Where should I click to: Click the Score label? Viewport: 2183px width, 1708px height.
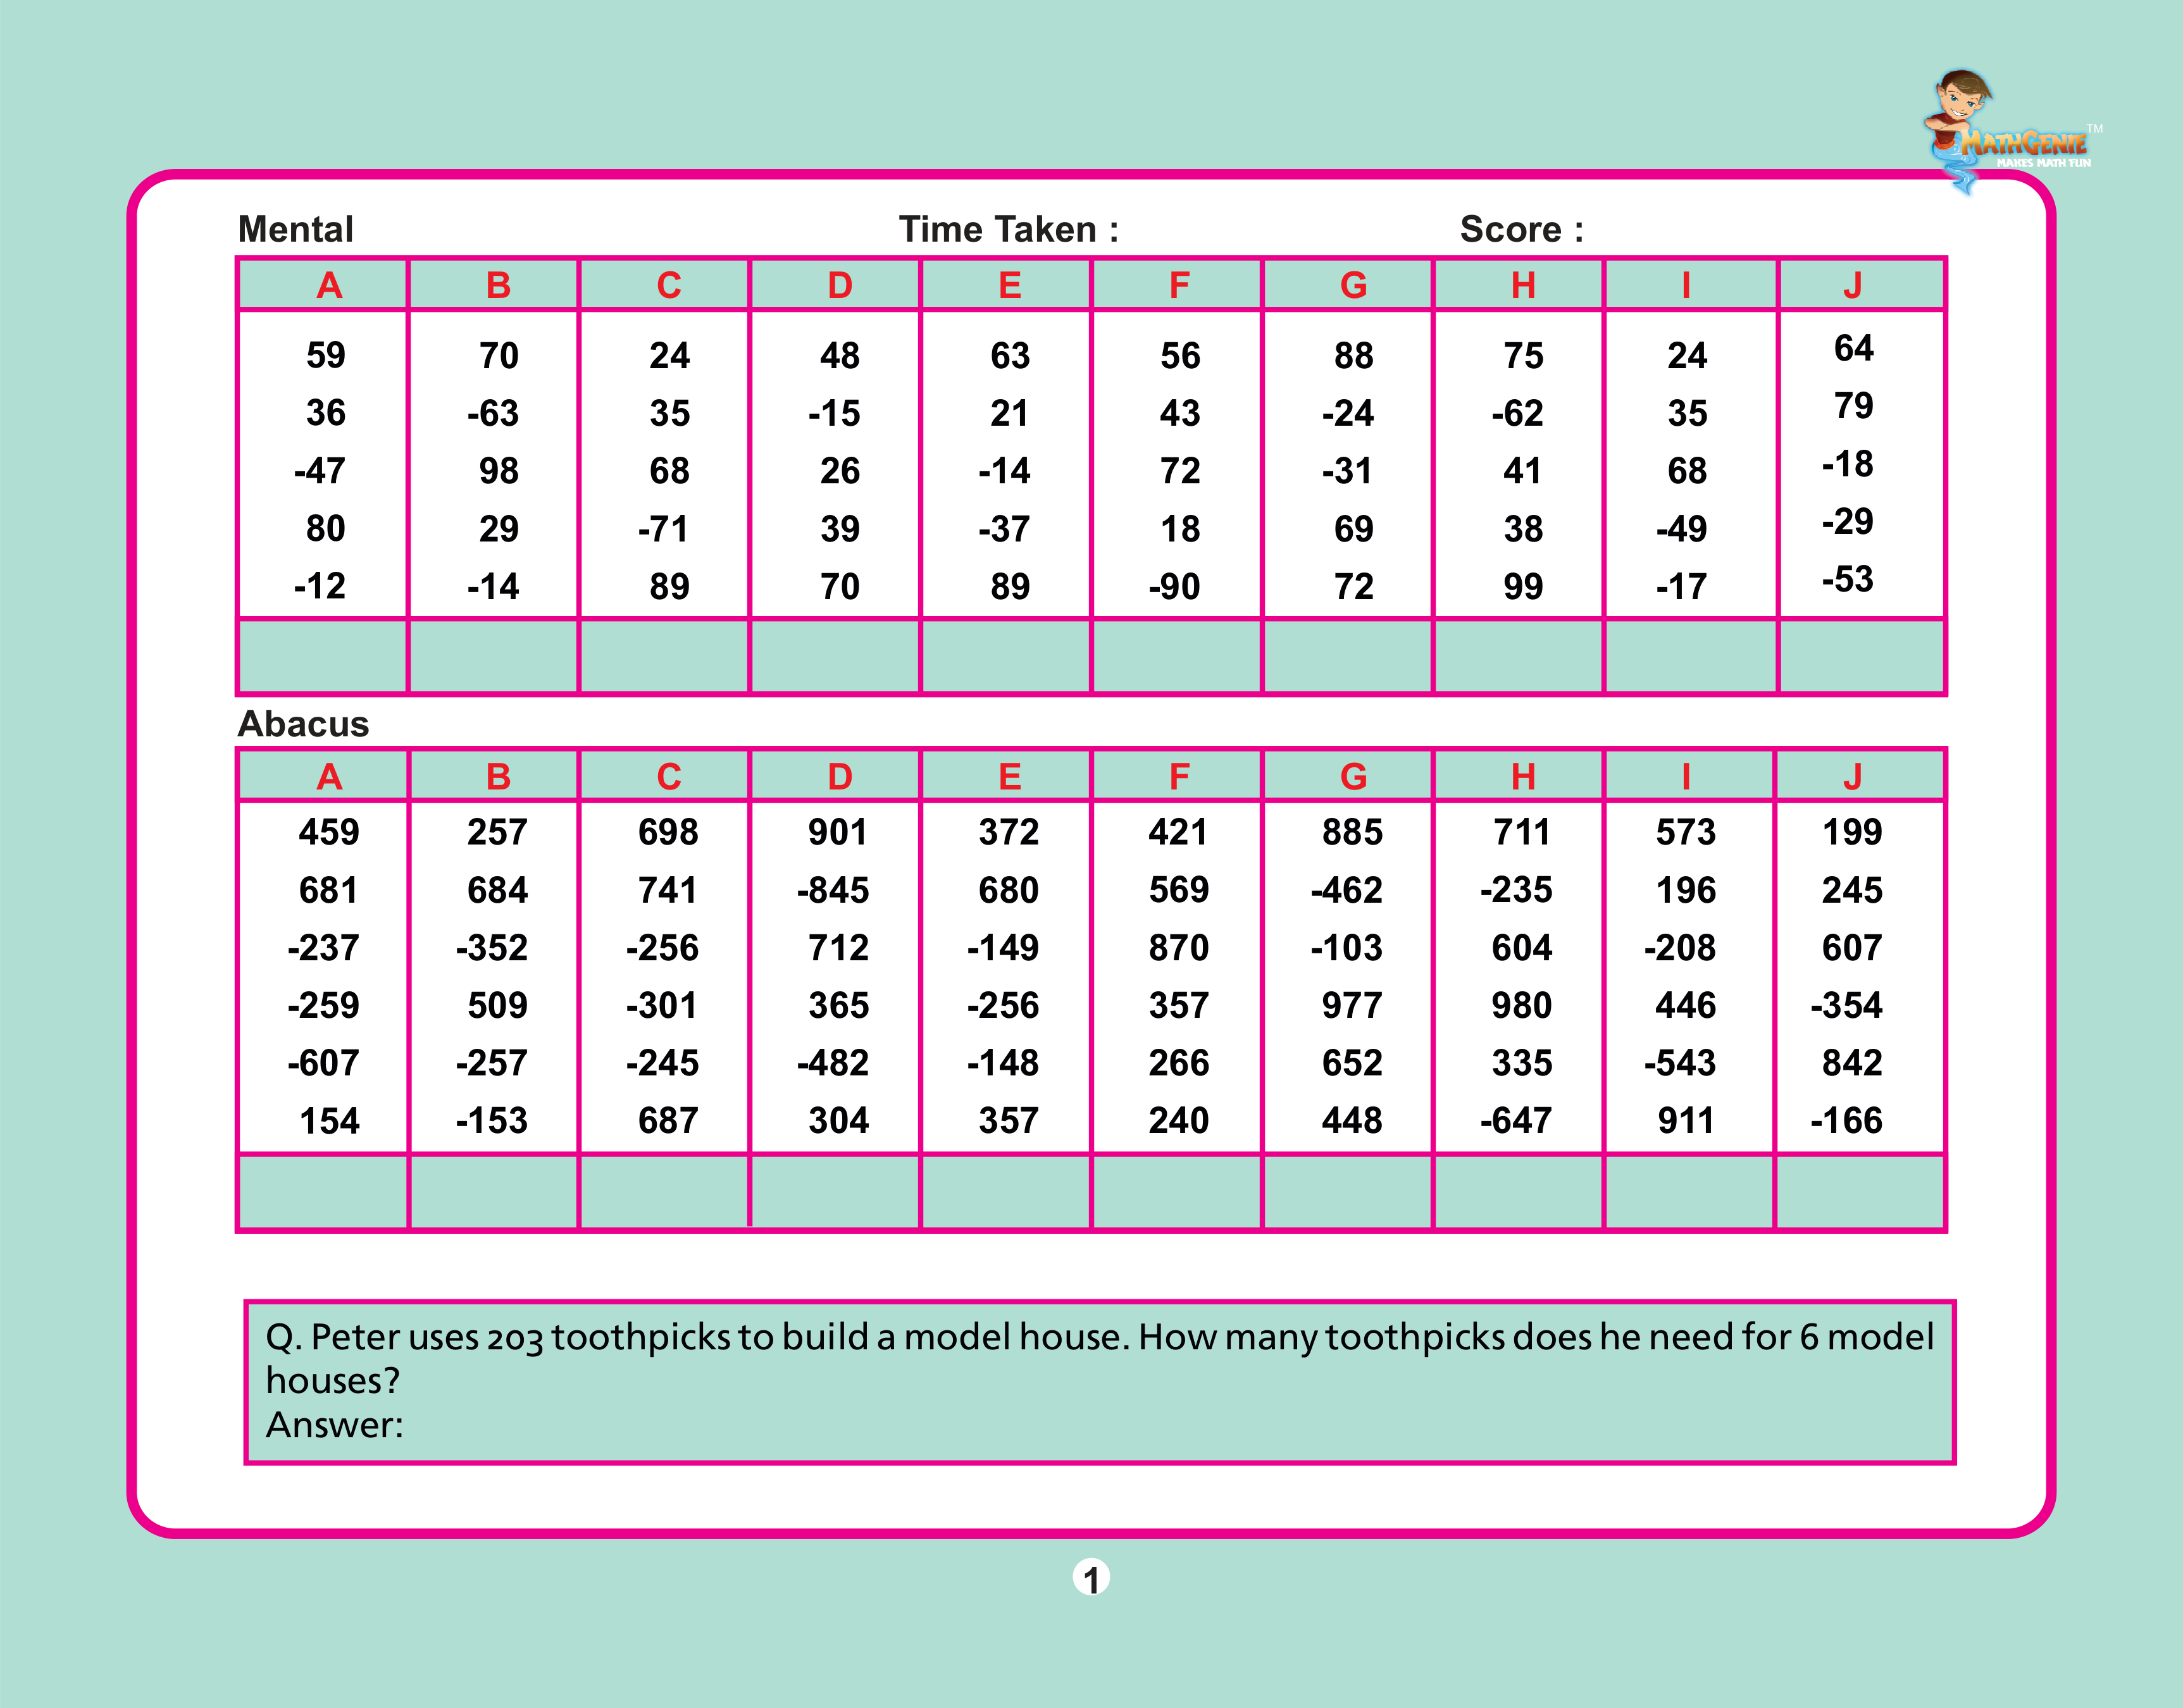1521,230
